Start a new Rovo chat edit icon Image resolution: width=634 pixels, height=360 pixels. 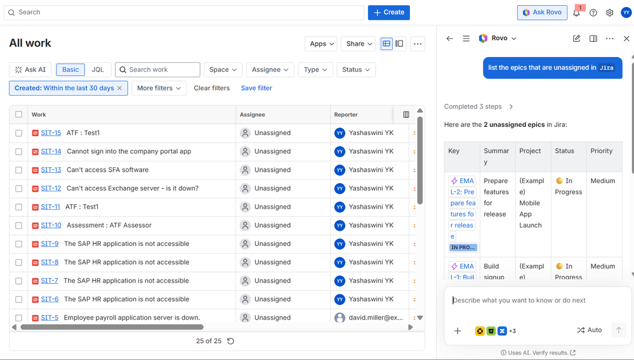577,38
